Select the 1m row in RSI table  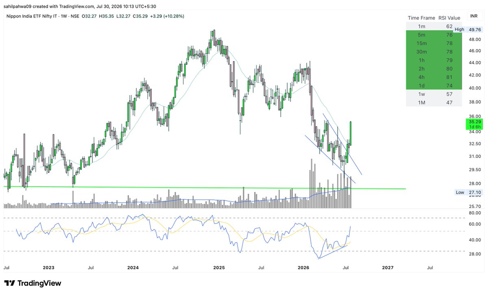(434, 26)
